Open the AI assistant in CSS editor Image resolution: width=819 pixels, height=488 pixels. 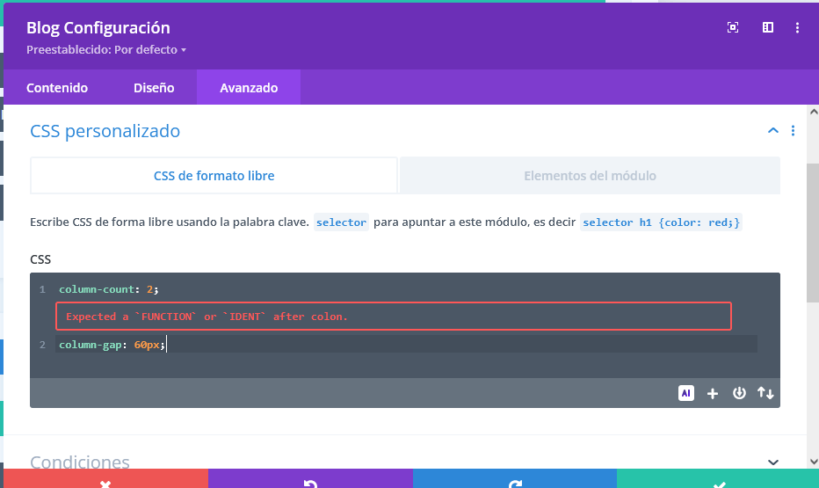(686, 393)
